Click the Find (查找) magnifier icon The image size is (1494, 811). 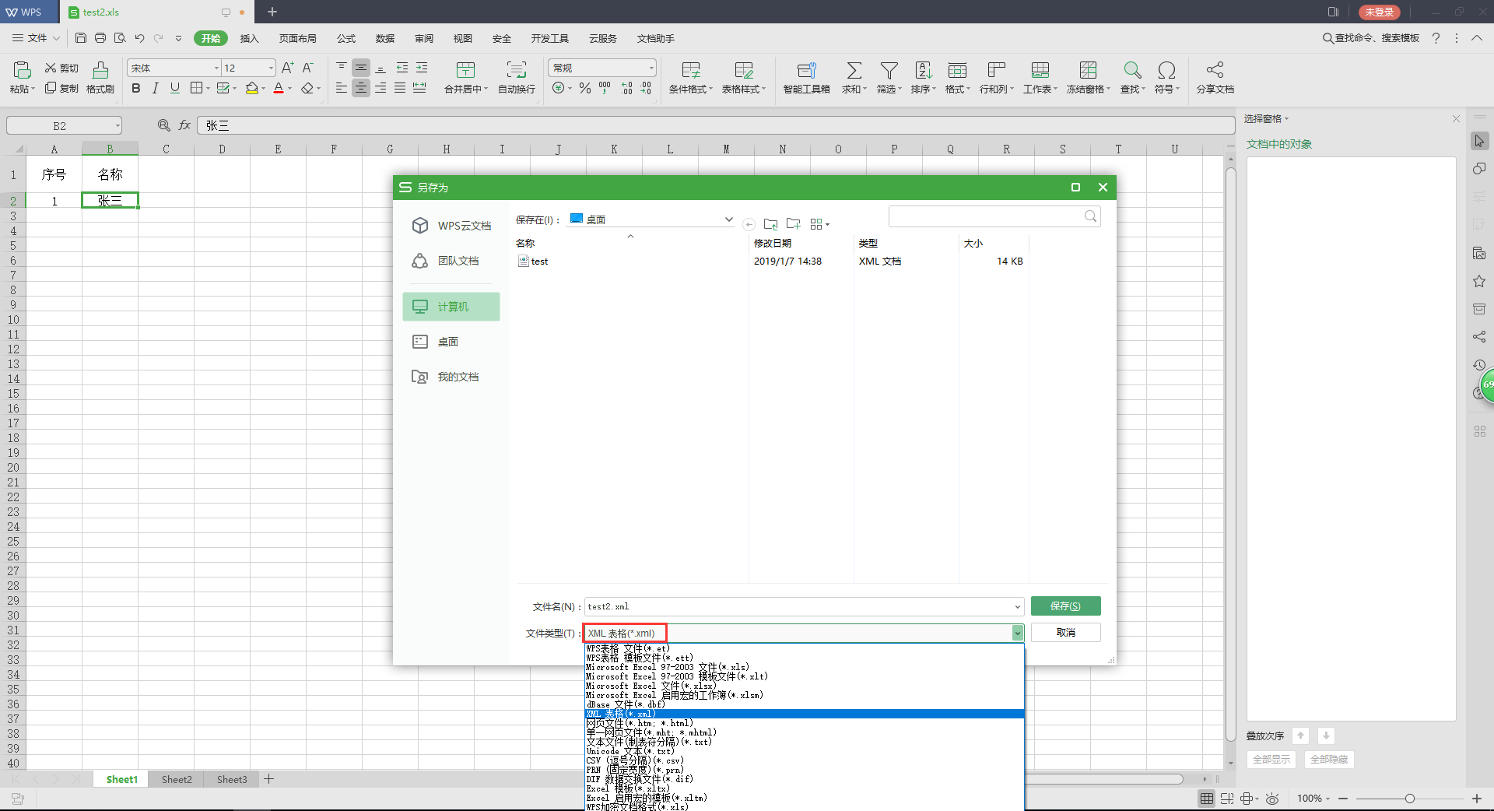point(1132,70)
